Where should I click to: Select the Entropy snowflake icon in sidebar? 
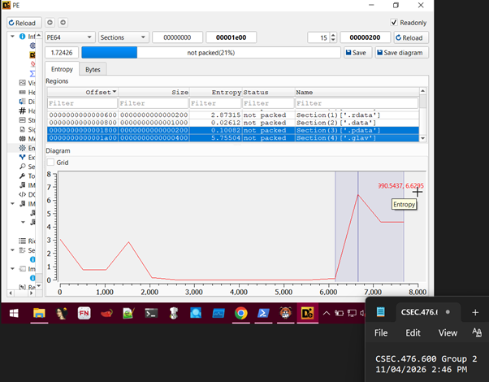(x=23, y=148)
